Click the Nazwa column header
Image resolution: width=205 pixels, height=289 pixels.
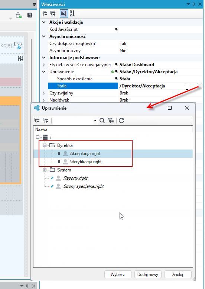pos(41,129)
